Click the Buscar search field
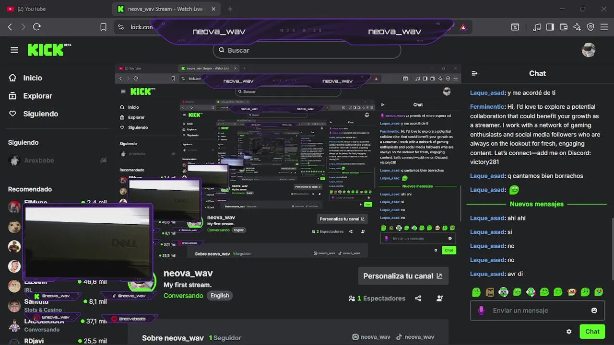Image resolution: width=614 pixels, height=345 pixels. pyautogui.click(x=307, y=50)
